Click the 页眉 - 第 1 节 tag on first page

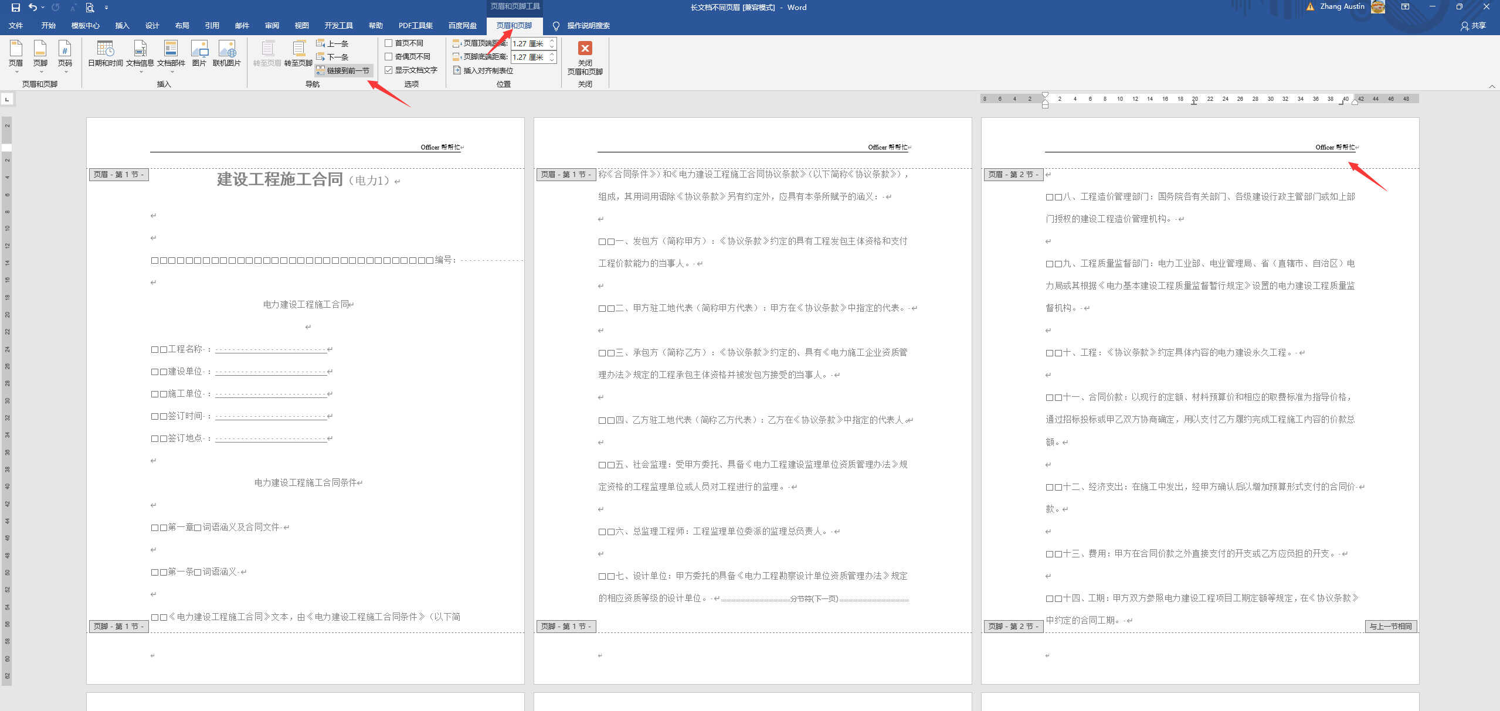click(x=118, y=175)
